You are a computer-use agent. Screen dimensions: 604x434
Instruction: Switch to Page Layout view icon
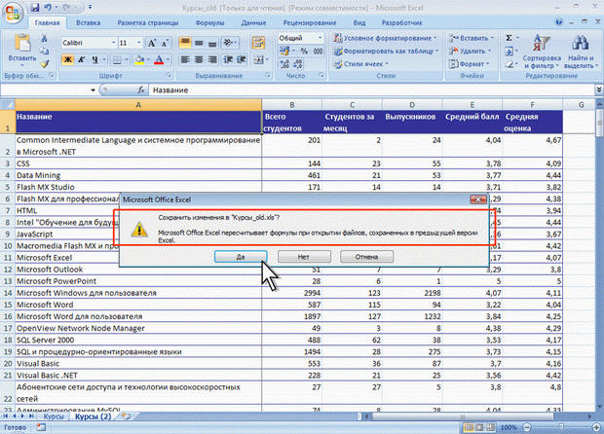pos(479,427)
